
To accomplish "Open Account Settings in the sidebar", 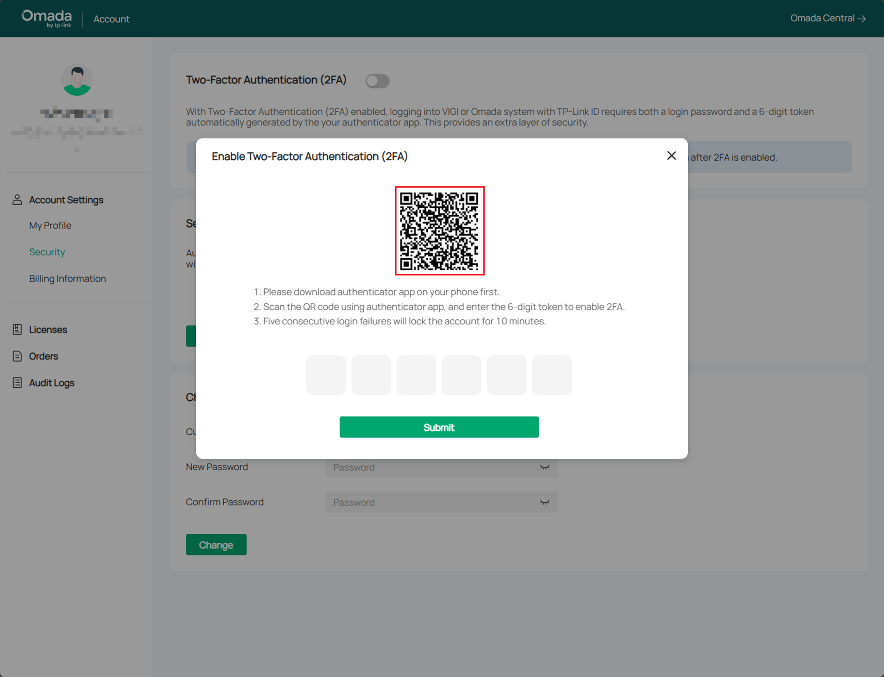I will (x=66, y=200).
